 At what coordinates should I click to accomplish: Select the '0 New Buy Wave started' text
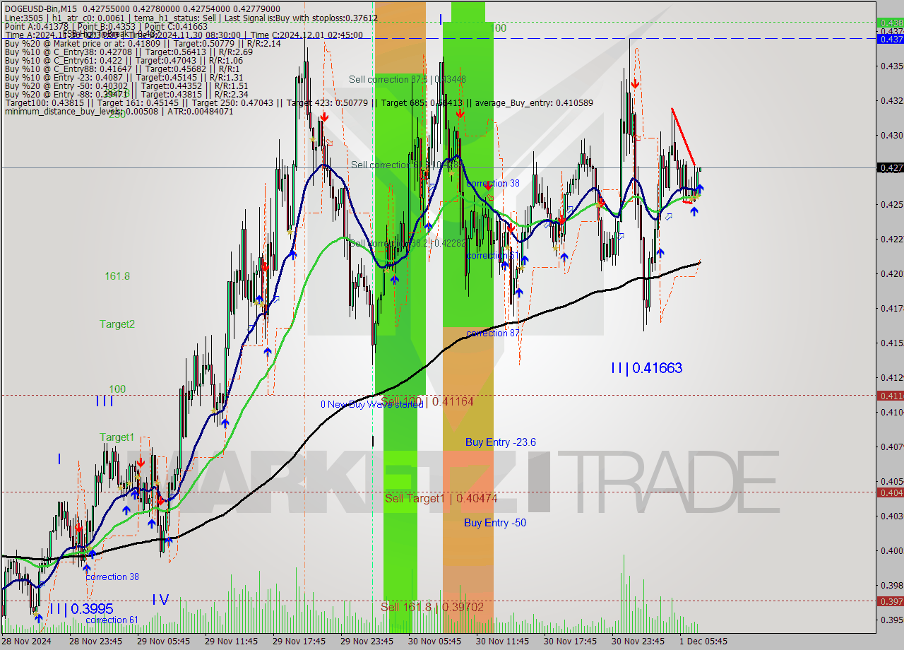coord(371,404)
